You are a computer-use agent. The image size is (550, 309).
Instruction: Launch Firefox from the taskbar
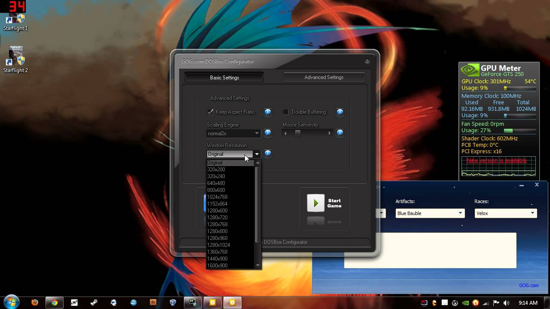coord(35,302)
